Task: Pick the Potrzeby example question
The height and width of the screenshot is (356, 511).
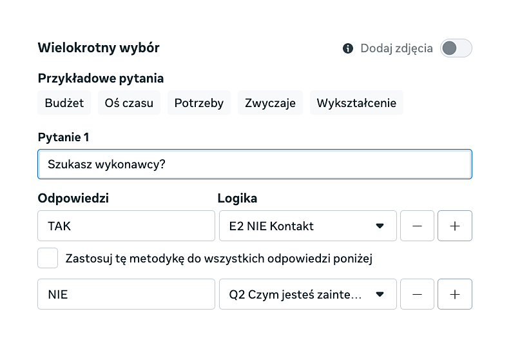Action: click(x=199, y=103)
